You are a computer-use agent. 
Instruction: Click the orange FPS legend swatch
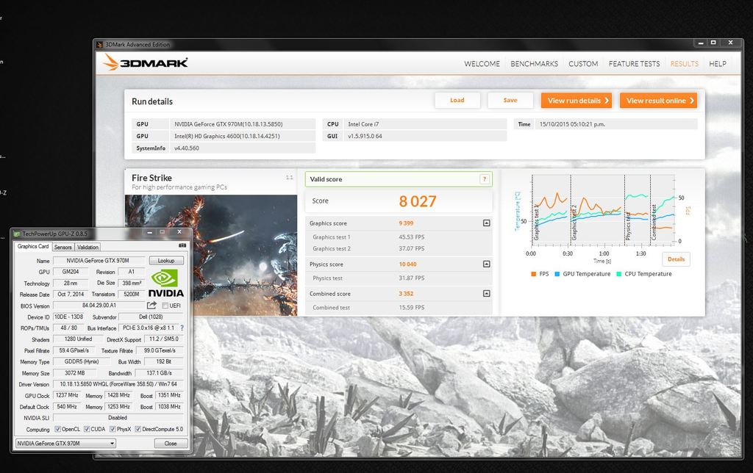point(534,274)
